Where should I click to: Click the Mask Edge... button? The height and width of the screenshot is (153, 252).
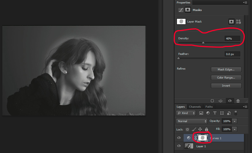(x=226, y=70)
